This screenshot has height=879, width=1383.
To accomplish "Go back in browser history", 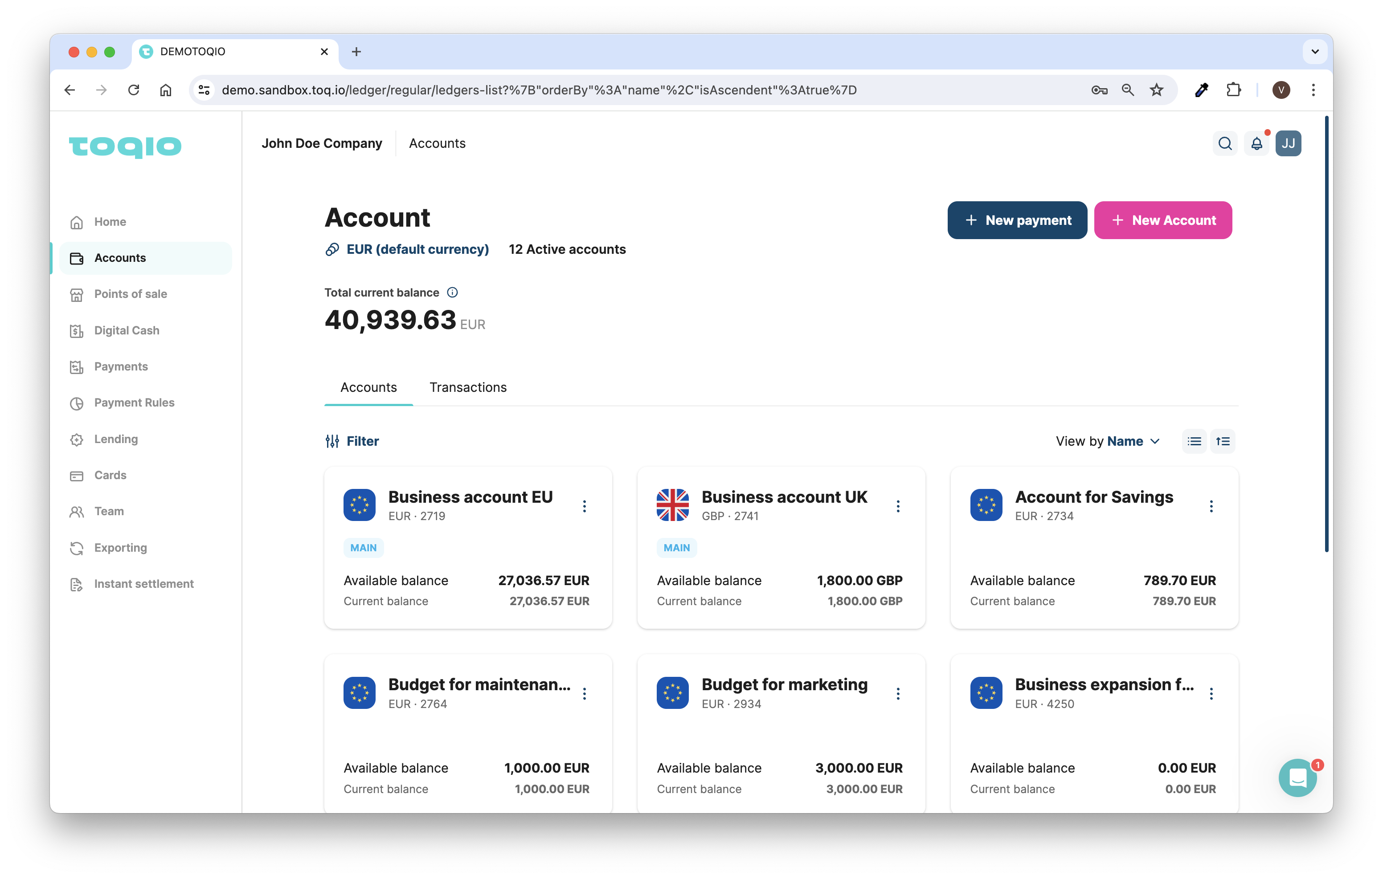I will point(70,90).
